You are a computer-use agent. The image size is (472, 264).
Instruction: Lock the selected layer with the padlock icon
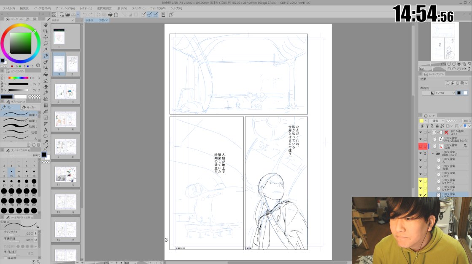(x=437, y=126)
